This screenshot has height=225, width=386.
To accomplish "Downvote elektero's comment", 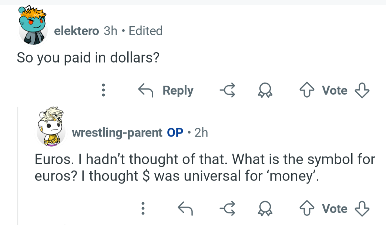I will 362,90.
